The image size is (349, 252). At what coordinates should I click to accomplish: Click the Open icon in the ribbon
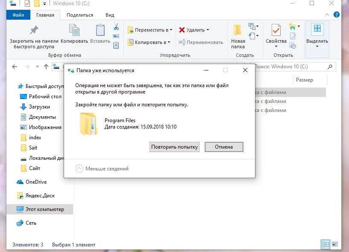tap(293, 26)
